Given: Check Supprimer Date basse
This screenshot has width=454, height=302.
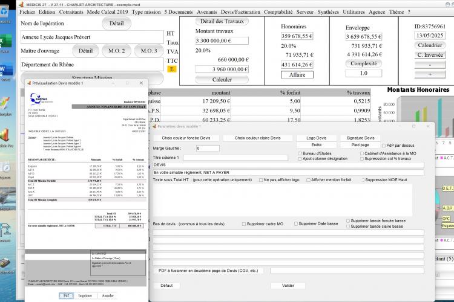Looking at the screenshot, I should point(296,223).
